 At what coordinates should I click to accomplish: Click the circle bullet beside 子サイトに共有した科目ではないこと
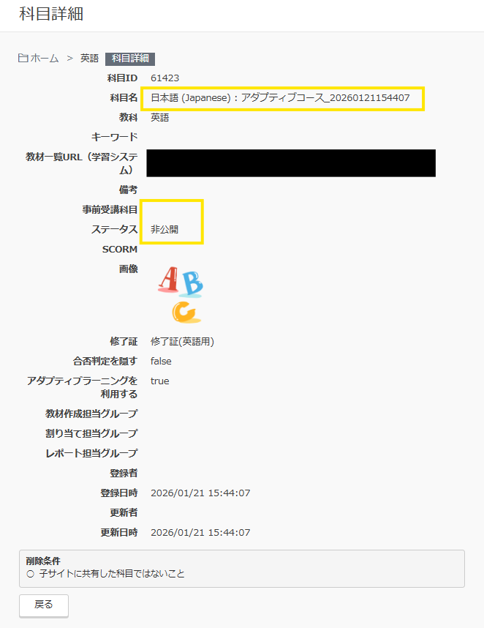click(31, 574)
